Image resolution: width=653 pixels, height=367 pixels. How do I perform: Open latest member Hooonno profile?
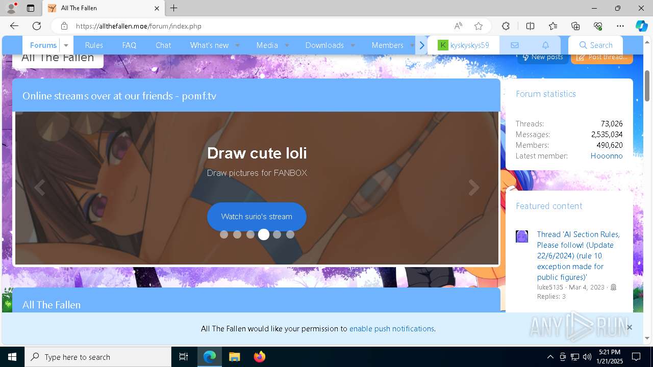607,156
